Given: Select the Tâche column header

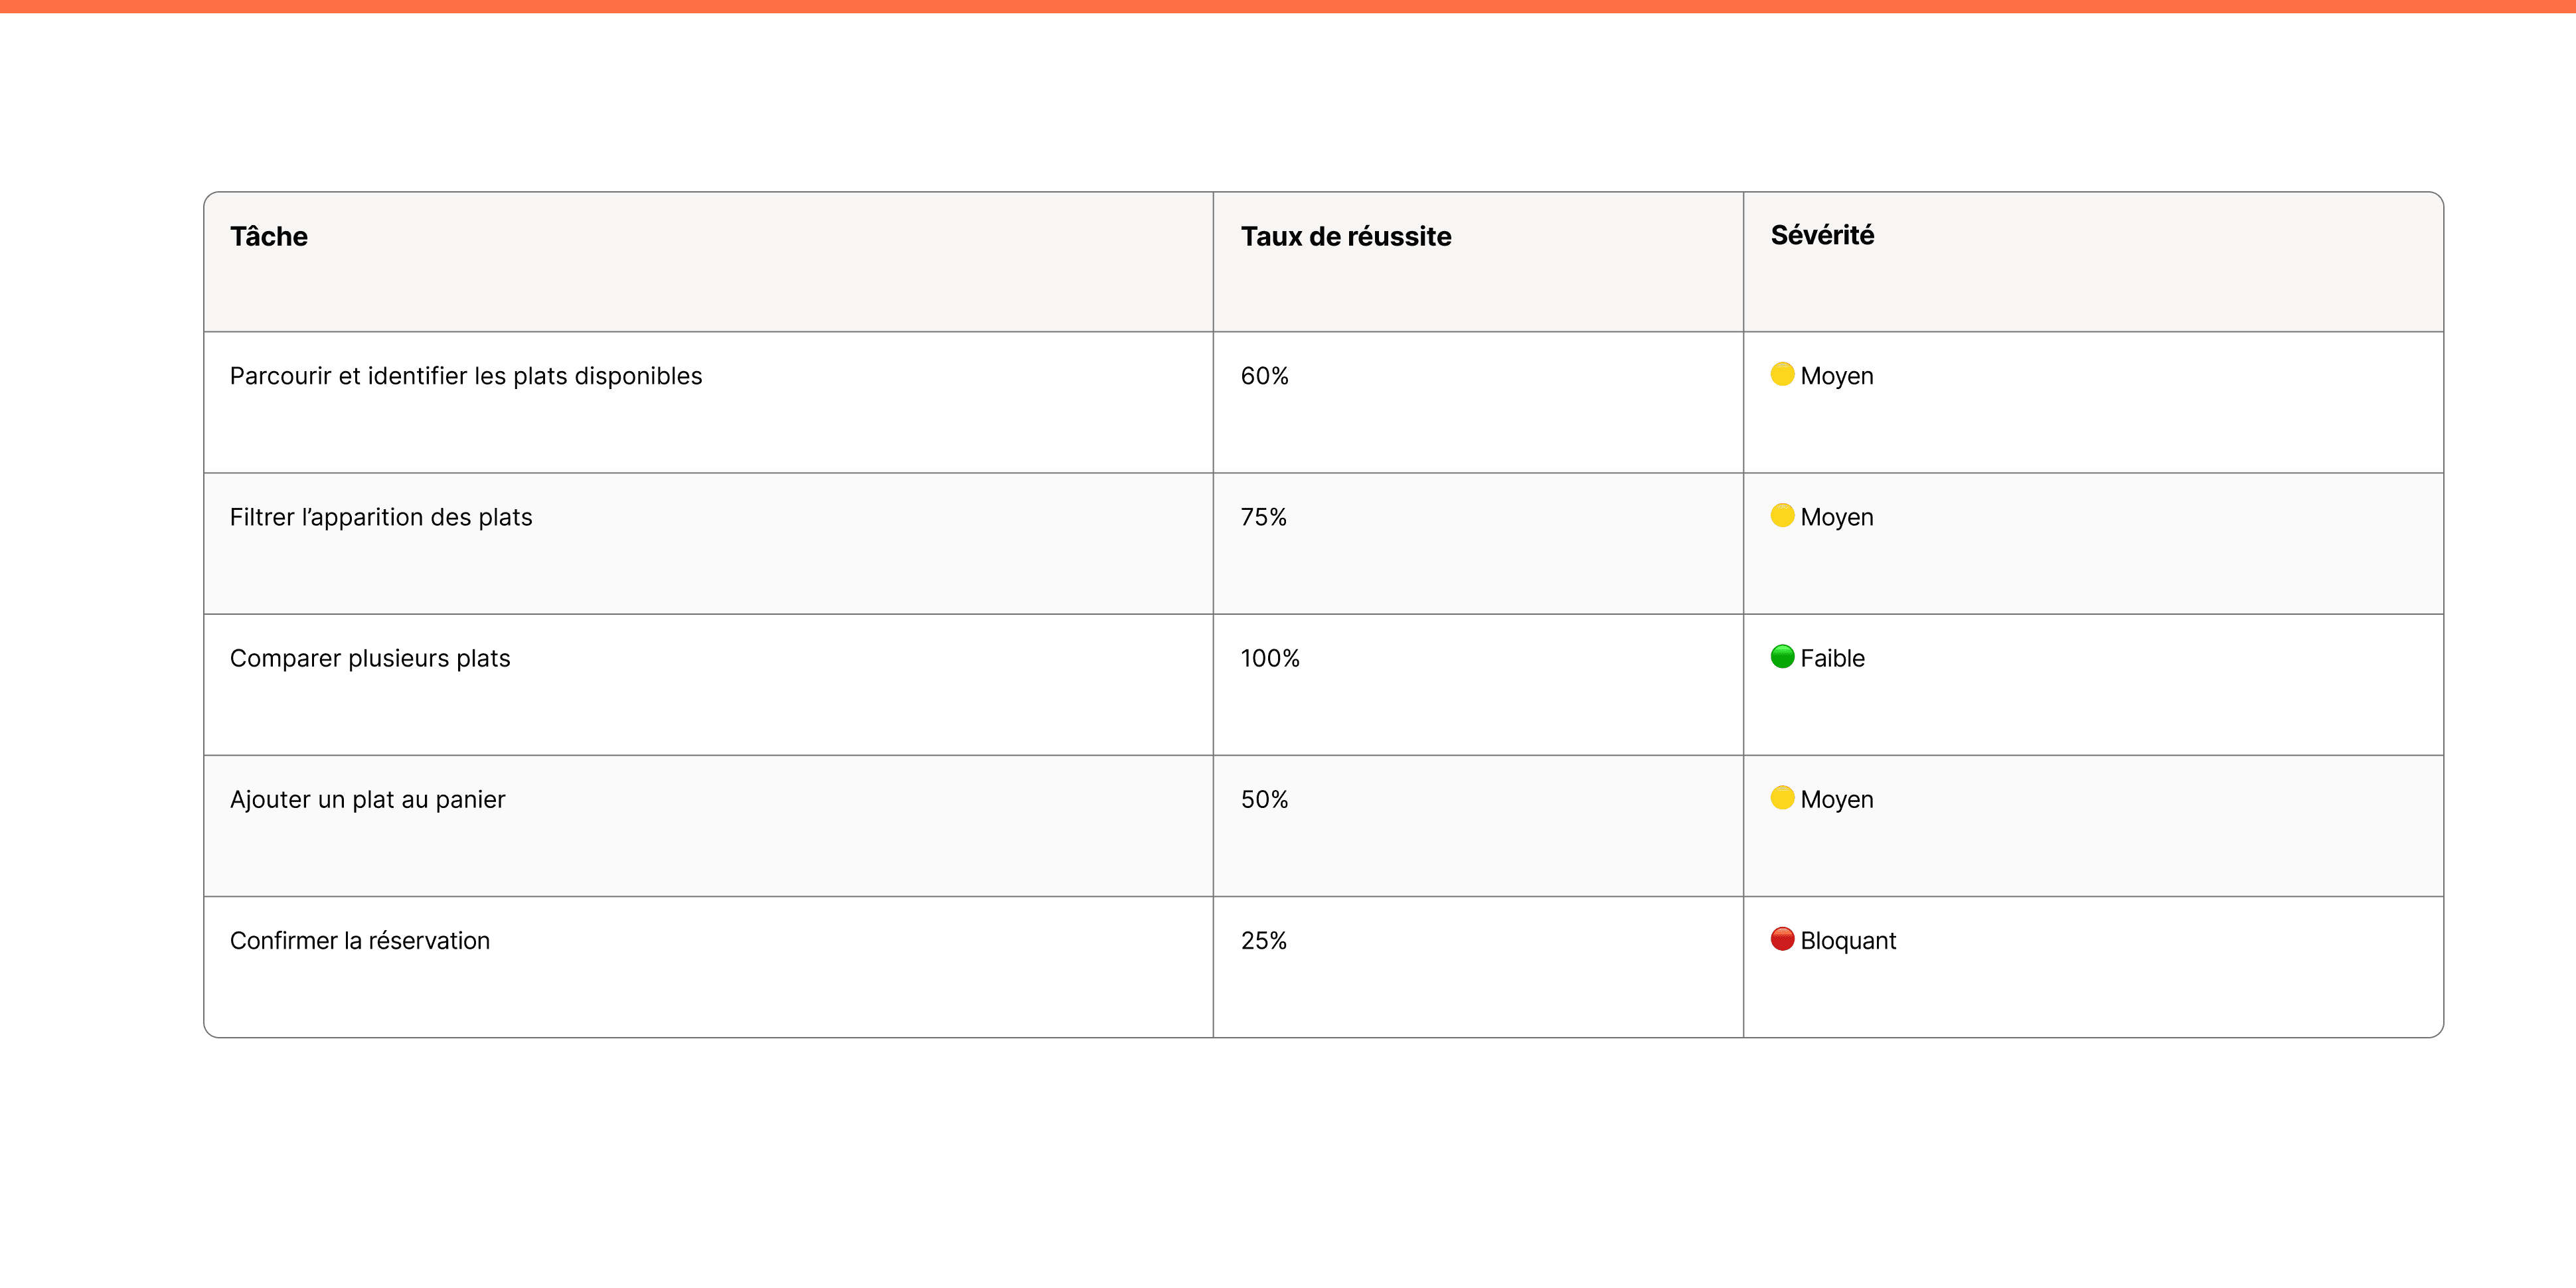Looking at the screenshot, I should click(x=269, y=236).
